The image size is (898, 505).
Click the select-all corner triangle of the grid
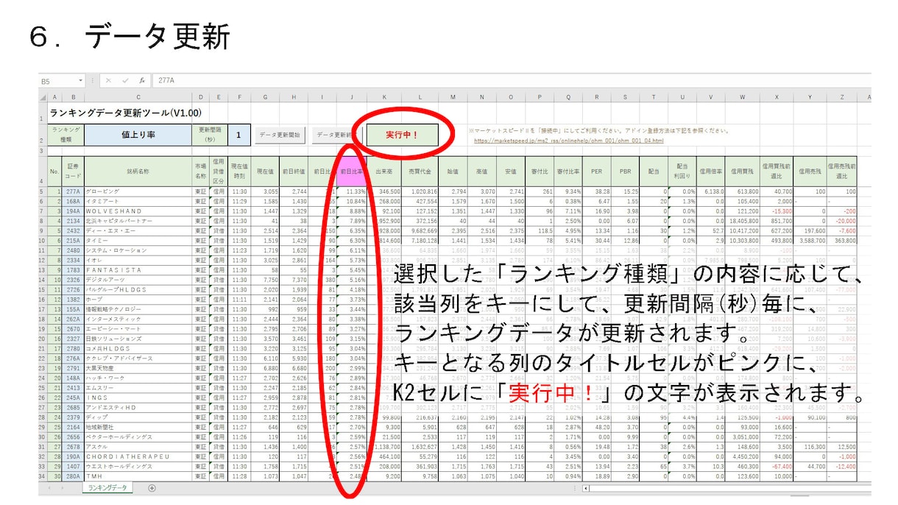tap(43, 97)
